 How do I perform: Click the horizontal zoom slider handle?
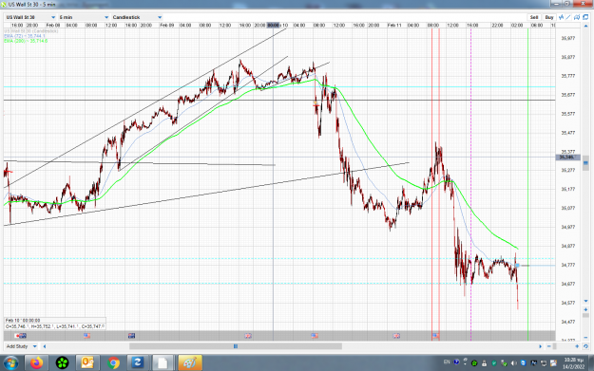coord(555,346)
